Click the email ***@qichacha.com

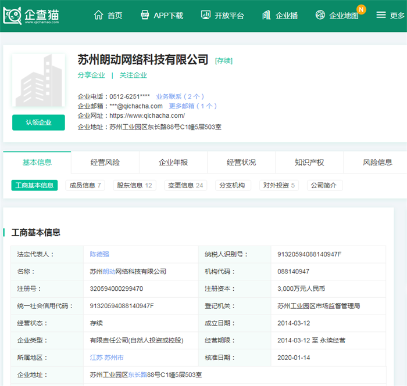(x=136, y=106)
